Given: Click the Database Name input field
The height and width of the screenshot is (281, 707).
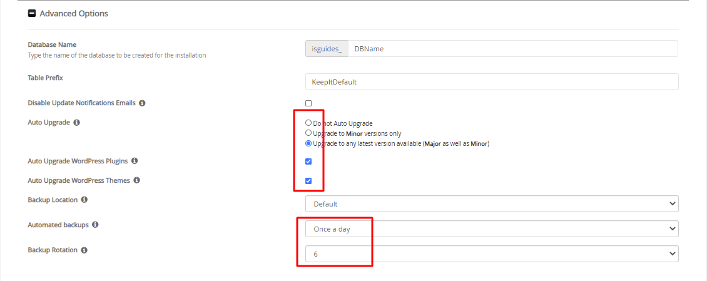Looking at the screenshot, I should [512, 49].
